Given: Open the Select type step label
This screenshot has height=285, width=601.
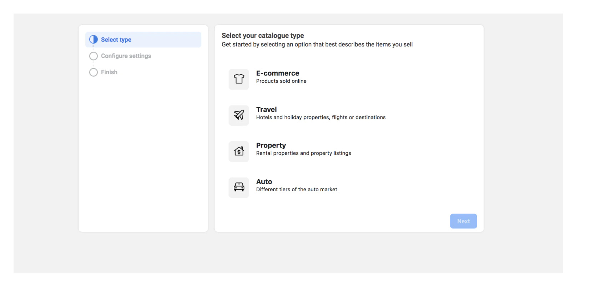Looking at the screenshot, I should [116, 40].
